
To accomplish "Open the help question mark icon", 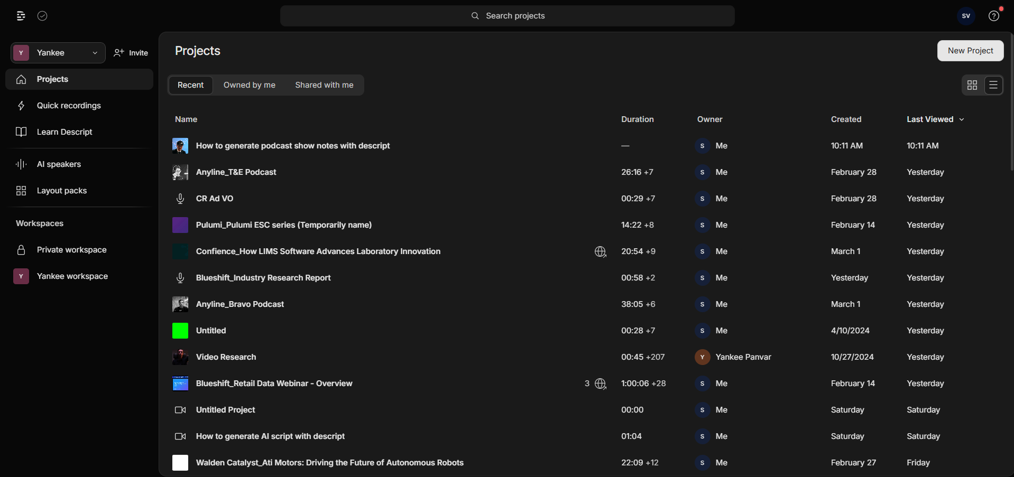I will pyautogui.click(x=994, y=16).
